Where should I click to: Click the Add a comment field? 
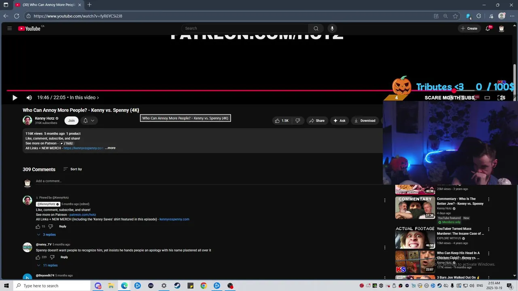click(208, 181)
